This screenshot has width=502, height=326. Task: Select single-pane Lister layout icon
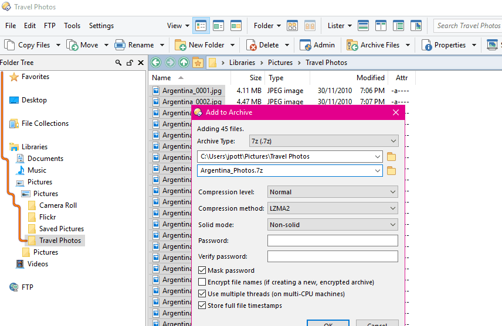coord(363,26)
